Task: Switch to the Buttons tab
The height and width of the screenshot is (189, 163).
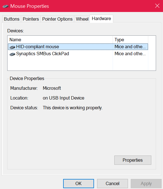Action: 12,19
